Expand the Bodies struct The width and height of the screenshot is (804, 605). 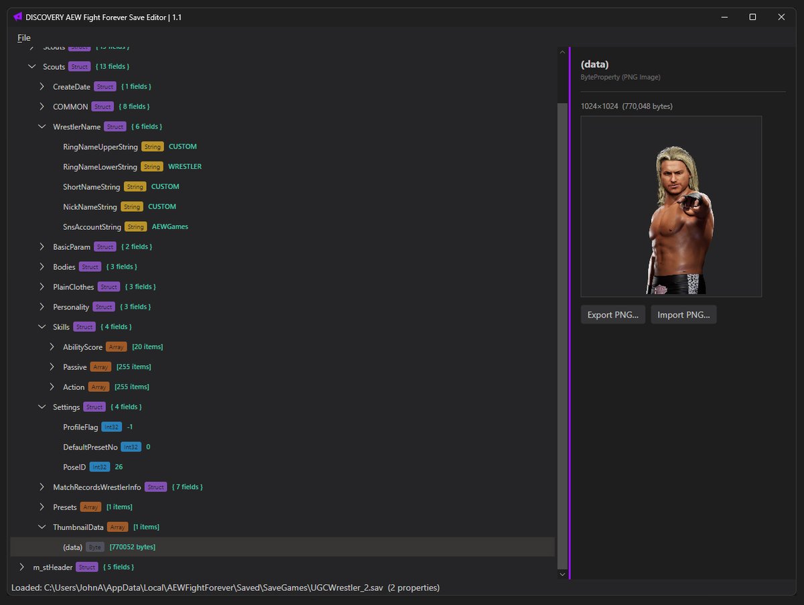coord(42,267)
